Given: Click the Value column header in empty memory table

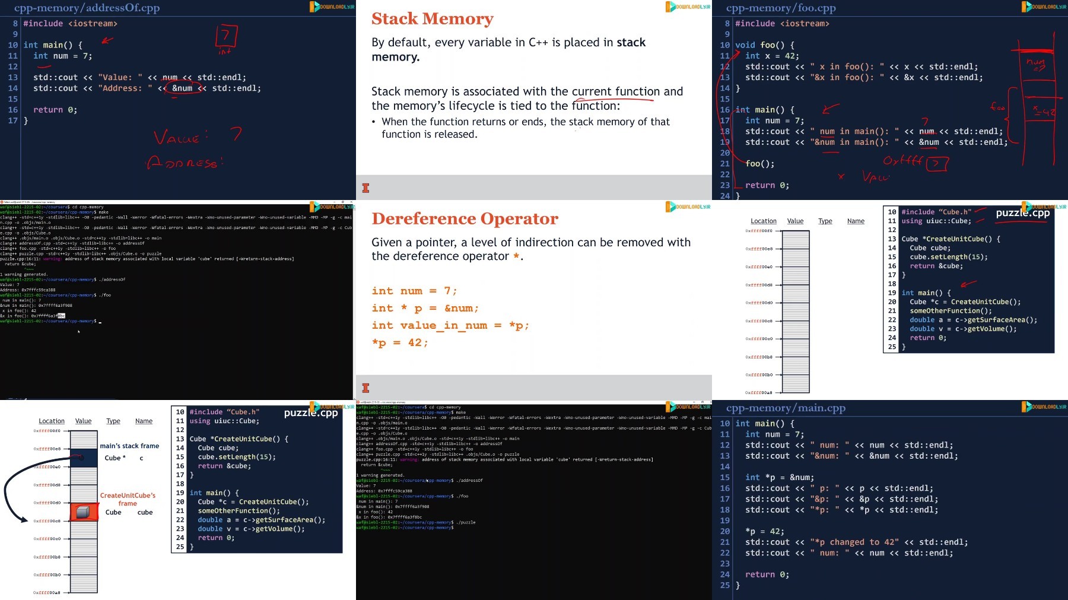Looking at the screenshot, I should [795, 221].
